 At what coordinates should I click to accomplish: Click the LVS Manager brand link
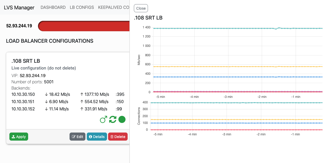tap(19, 8)
